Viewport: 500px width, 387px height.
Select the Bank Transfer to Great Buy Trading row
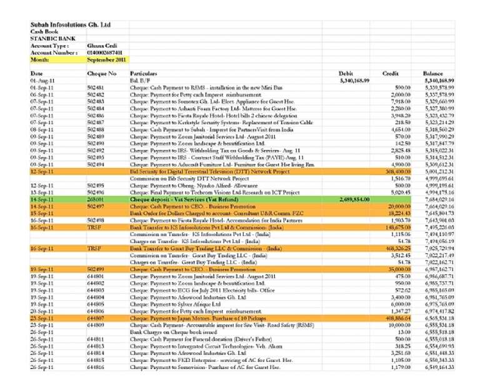point(221,249)
